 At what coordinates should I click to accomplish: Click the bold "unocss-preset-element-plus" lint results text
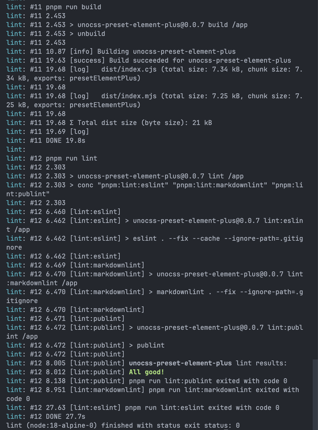click(180, 363)
